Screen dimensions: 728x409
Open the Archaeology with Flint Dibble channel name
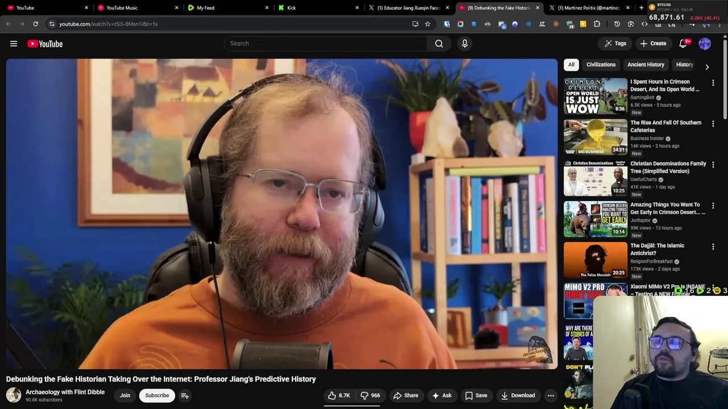tap(65, 392)
